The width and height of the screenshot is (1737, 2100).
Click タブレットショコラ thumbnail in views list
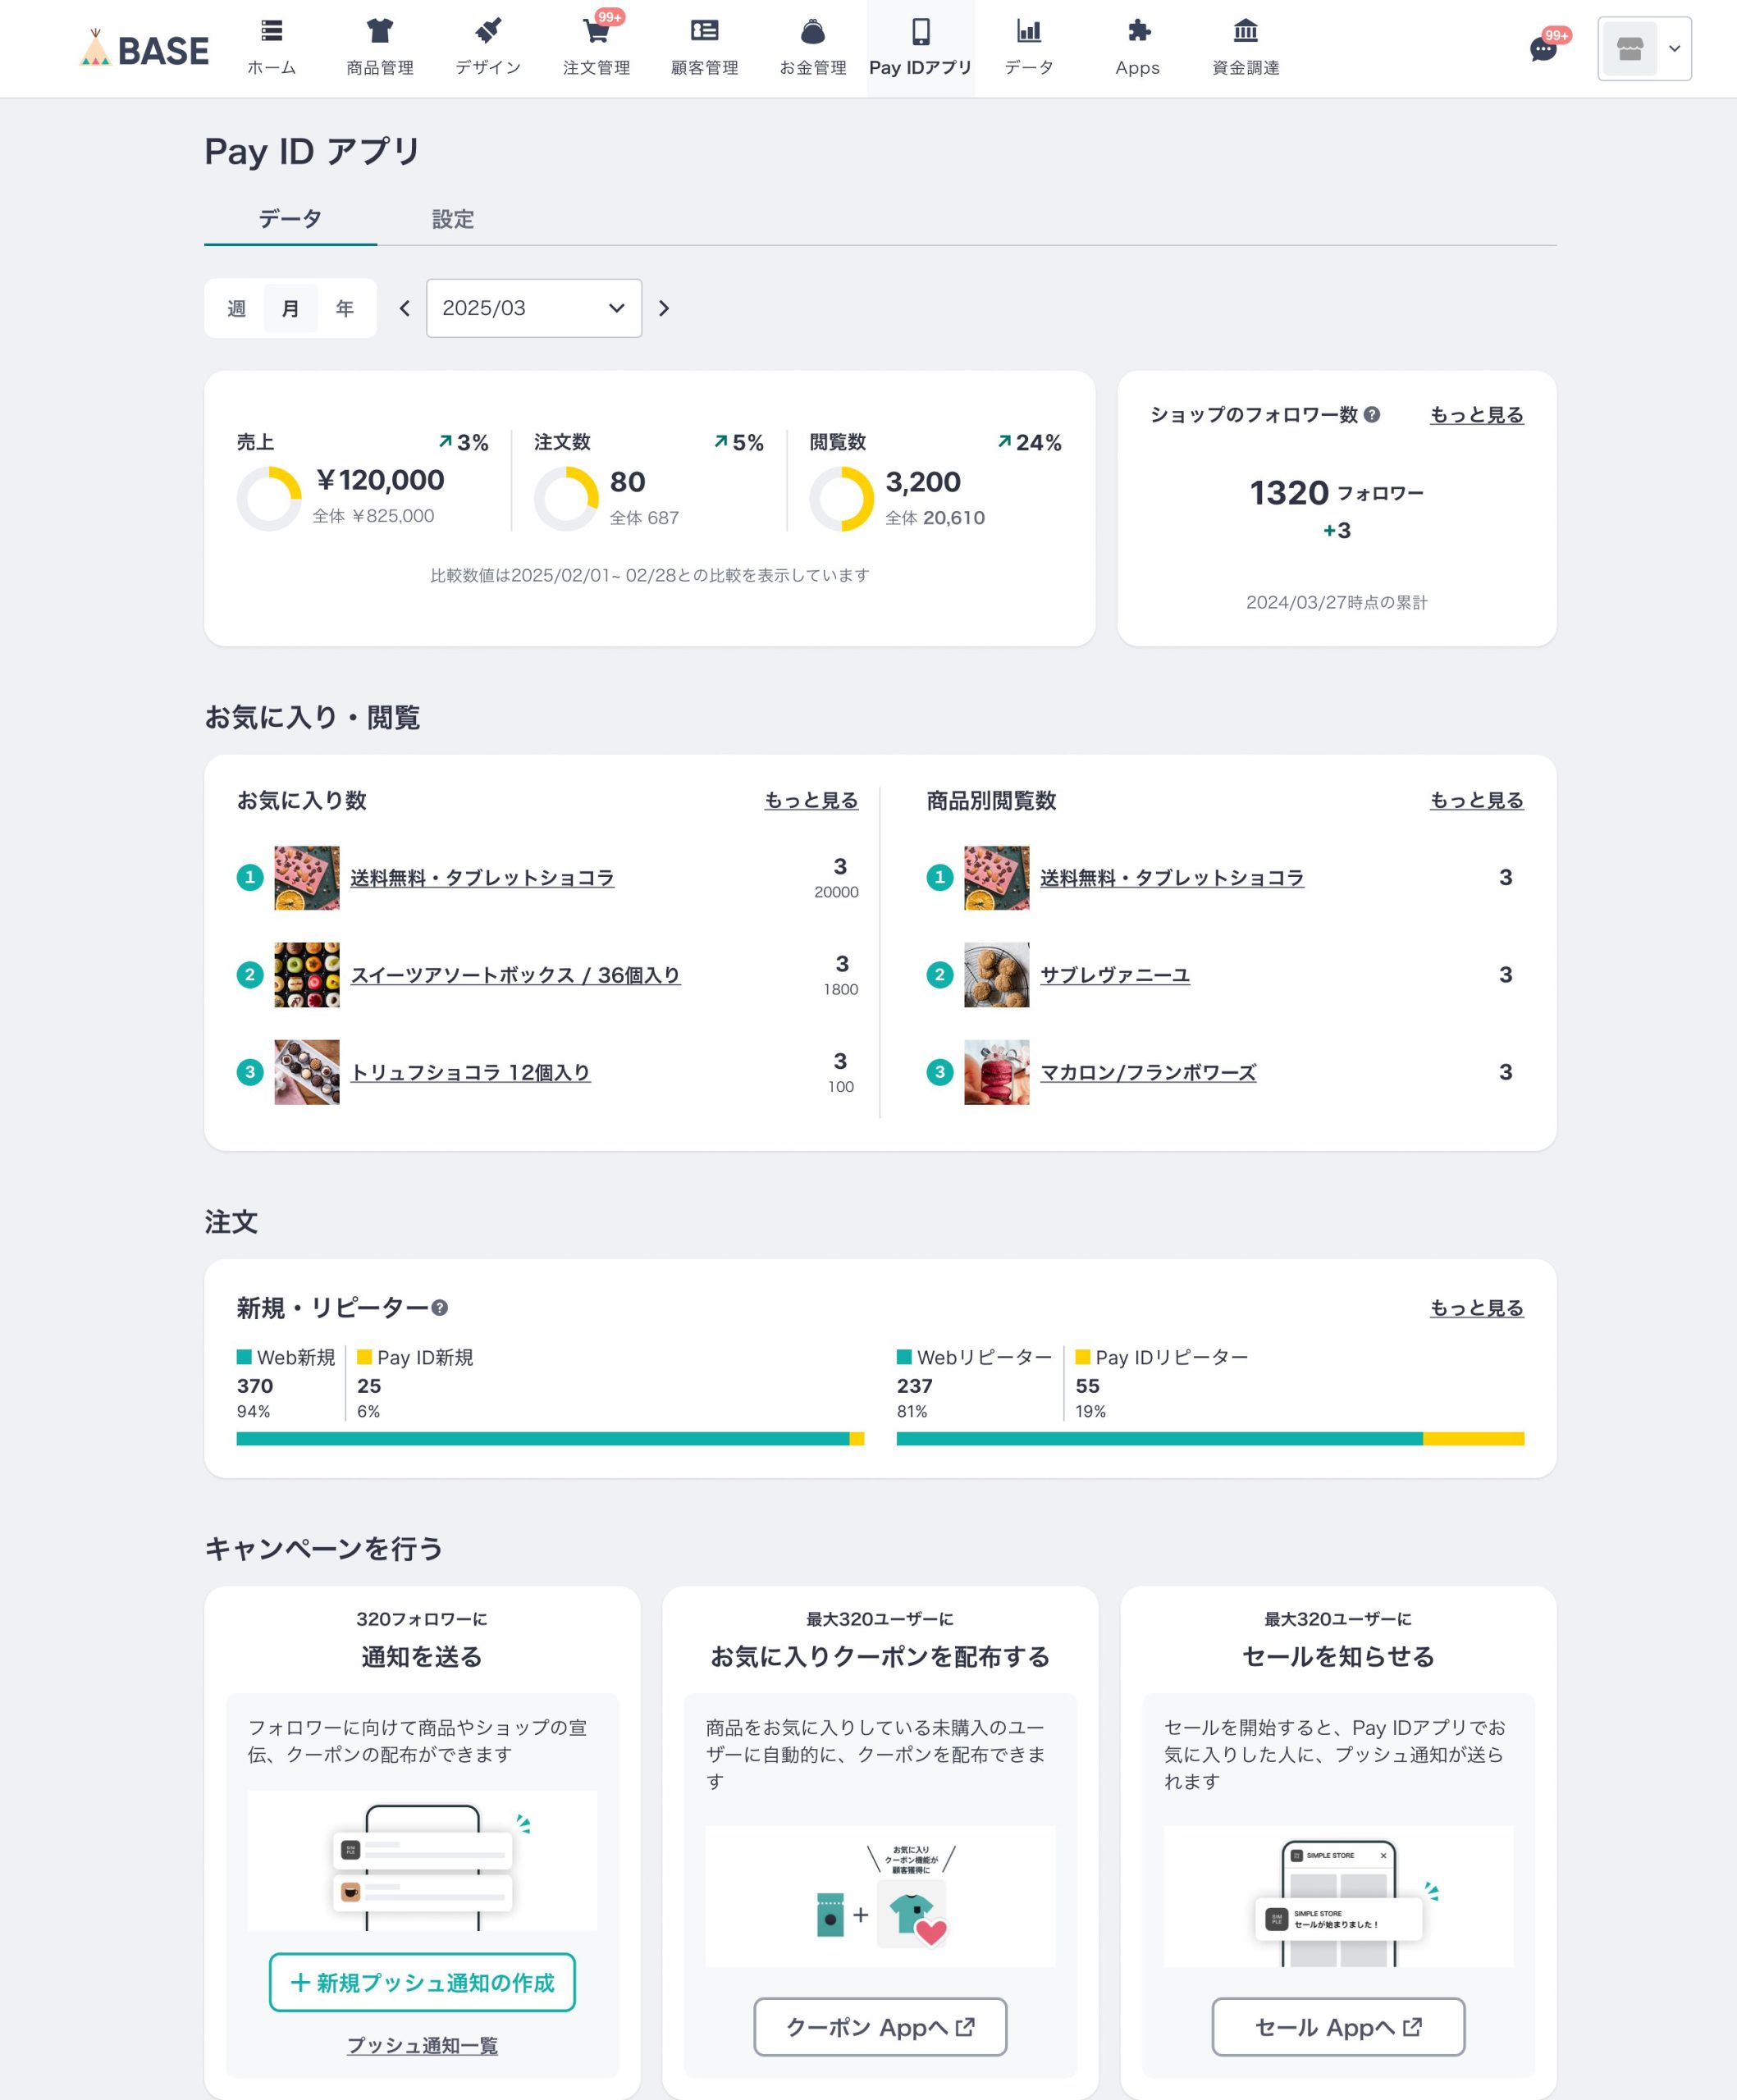click(x=996, y=877)
